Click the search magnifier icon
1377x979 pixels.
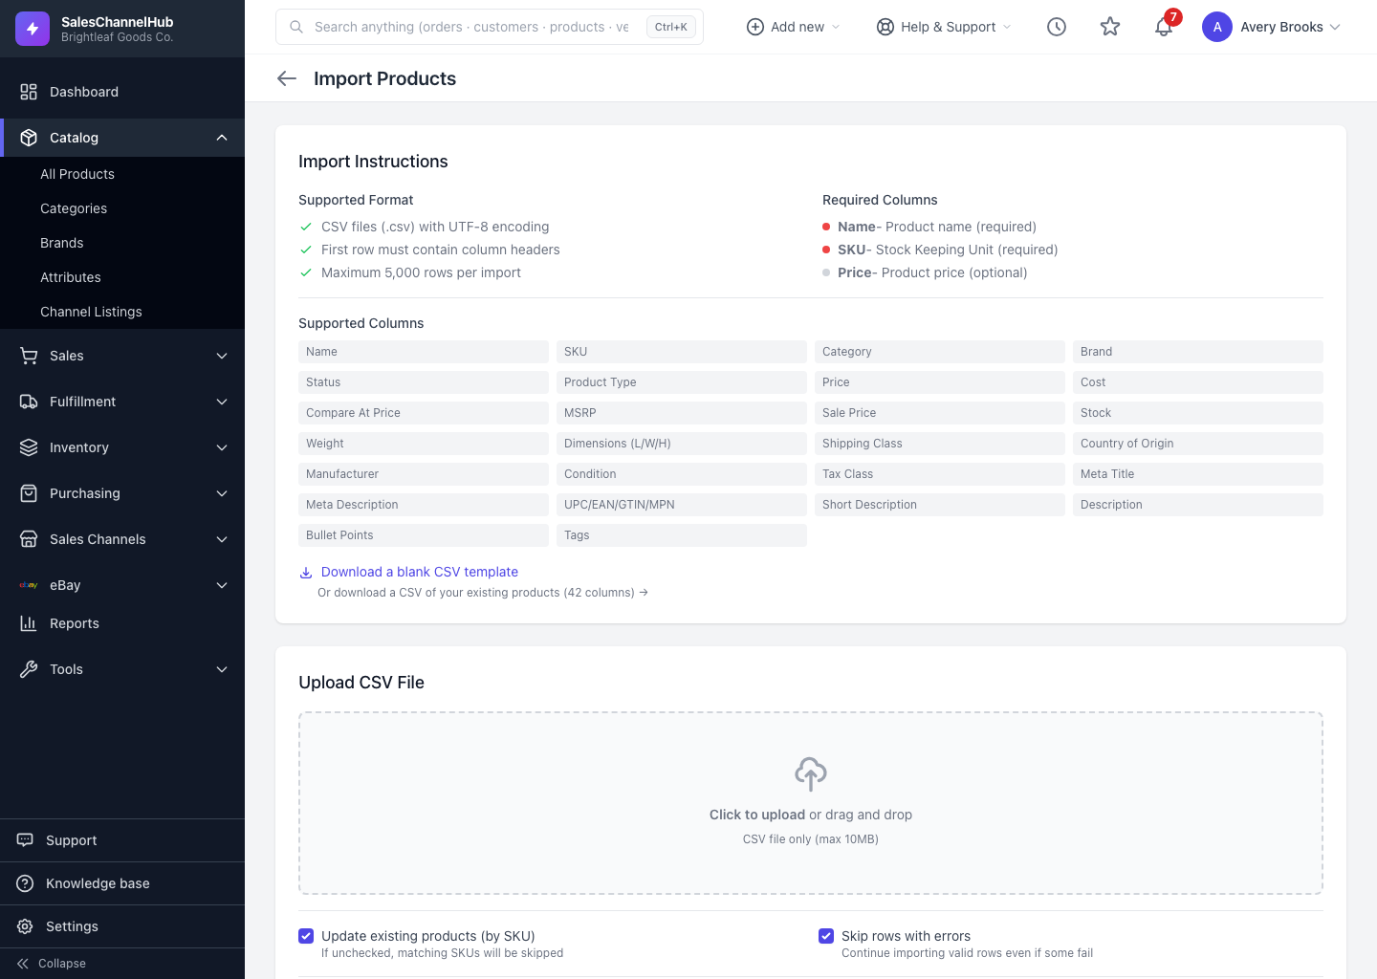pyautogui.click(x=296, y=27)
